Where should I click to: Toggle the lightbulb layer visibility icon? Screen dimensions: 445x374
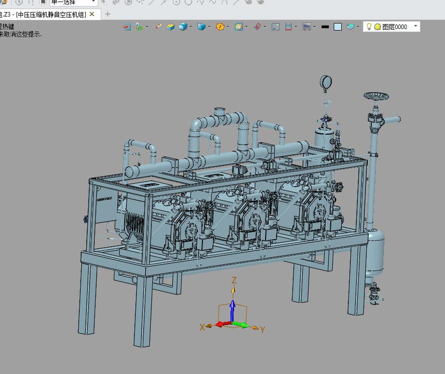pyautogui.click(x=369, y=27)
